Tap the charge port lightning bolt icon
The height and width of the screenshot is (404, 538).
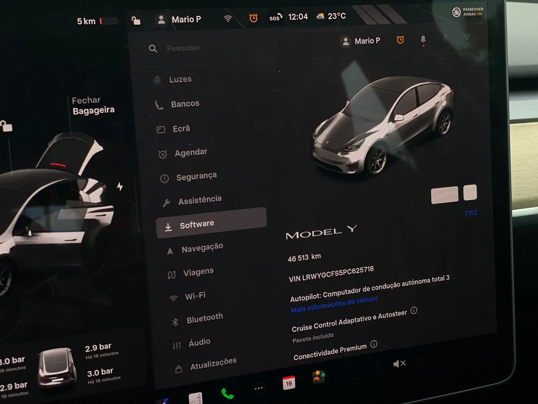tap(120, 186)
